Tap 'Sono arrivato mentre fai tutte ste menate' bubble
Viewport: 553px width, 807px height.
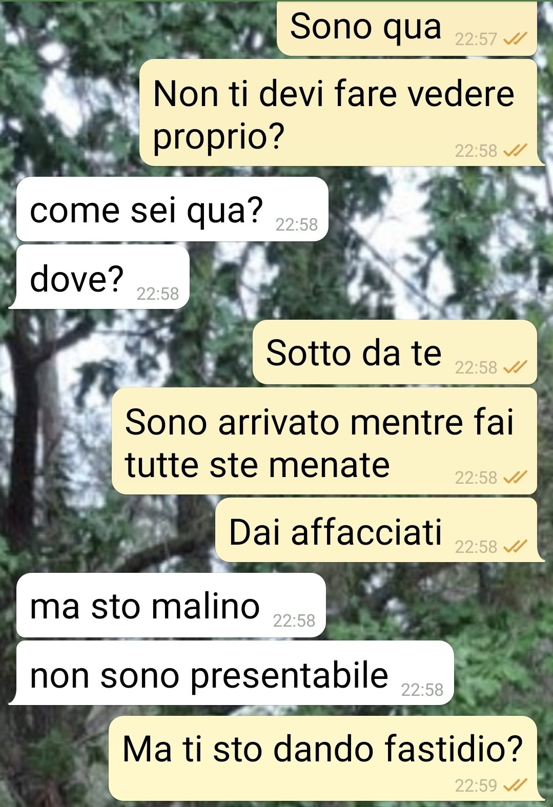point(324,441)
